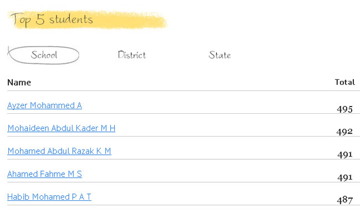Open Ahamed Fahme M S link

point(44,174)
